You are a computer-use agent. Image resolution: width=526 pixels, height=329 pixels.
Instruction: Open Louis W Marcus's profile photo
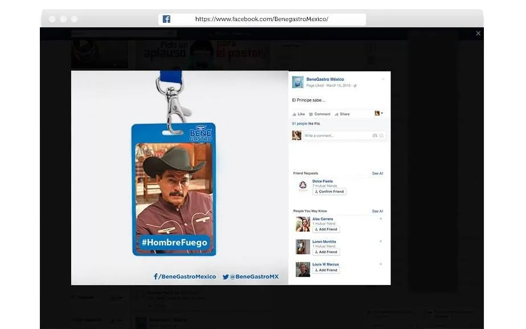[x=303, y=269]
